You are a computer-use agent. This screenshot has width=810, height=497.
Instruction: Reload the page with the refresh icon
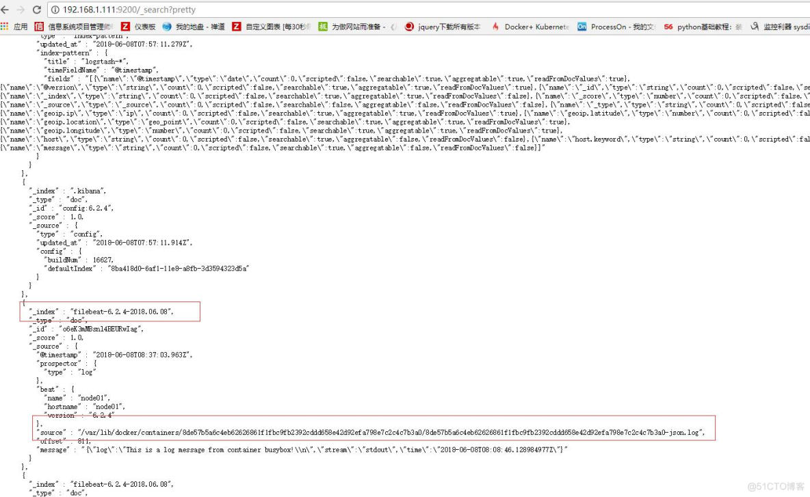(37, 10)
